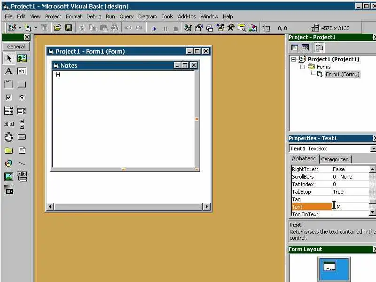This screenshot has width=376, height=282.
Task: Switch to Alphabetic properties tab
Action: [304, 159]
